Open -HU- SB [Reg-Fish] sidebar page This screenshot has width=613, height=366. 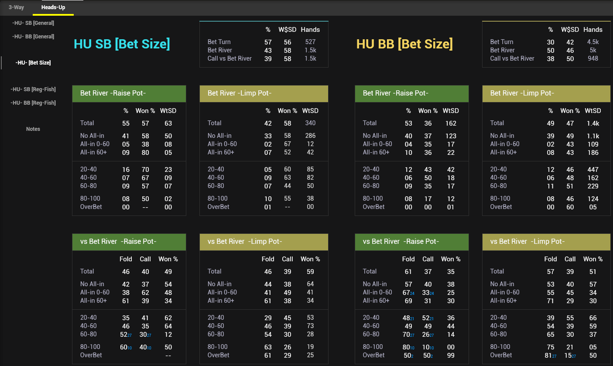(x=33, y=89)
